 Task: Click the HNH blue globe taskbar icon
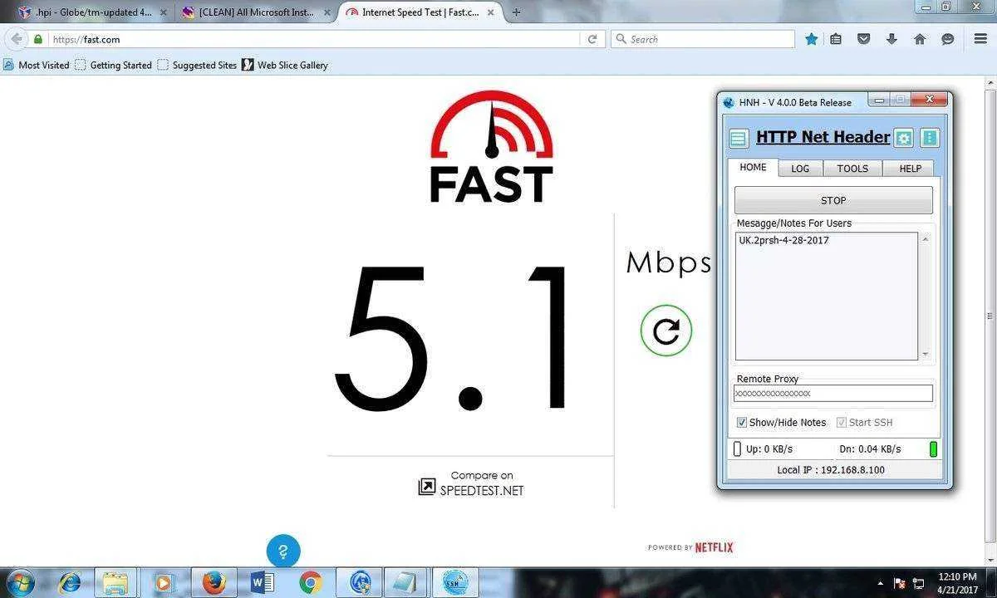[x=360, y=583]
